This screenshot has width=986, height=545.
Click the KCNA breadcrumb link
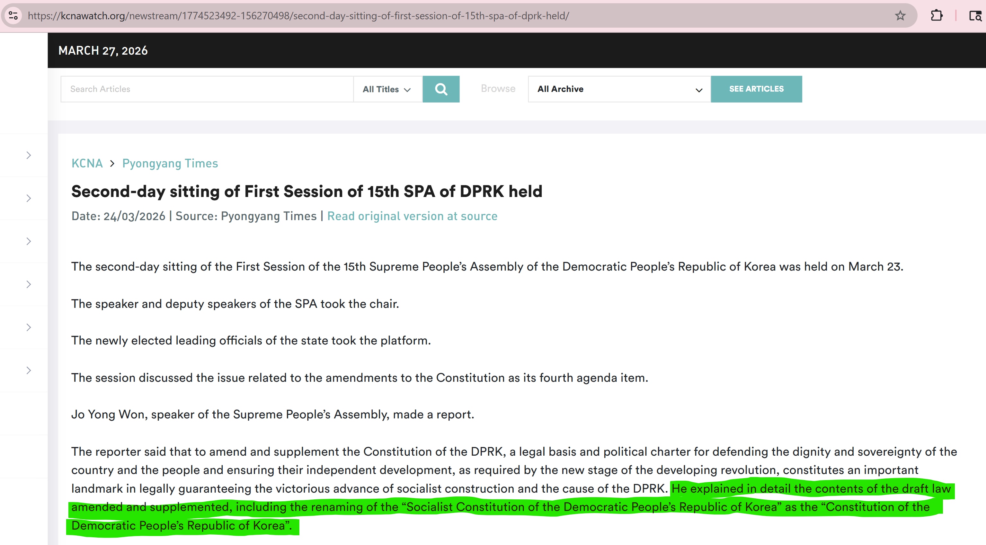pos(87,164)
